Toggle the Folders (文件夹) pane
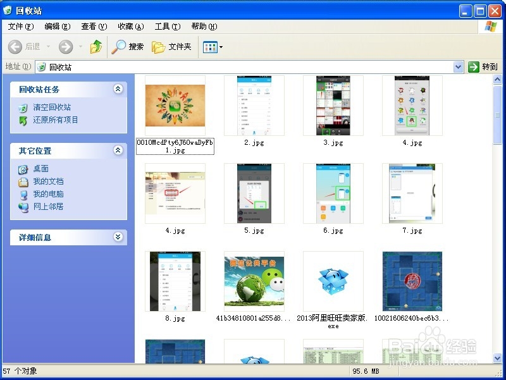This screenshot has height=380, width=506. 171,47
